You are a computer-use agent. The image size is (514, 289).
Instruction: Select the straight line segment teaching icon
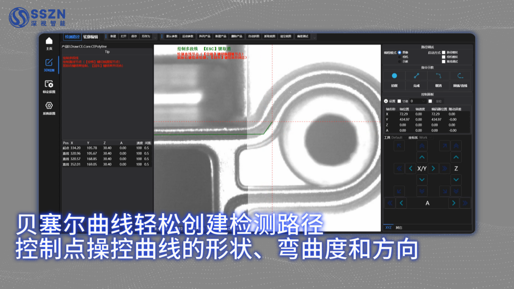click(416, 76)
